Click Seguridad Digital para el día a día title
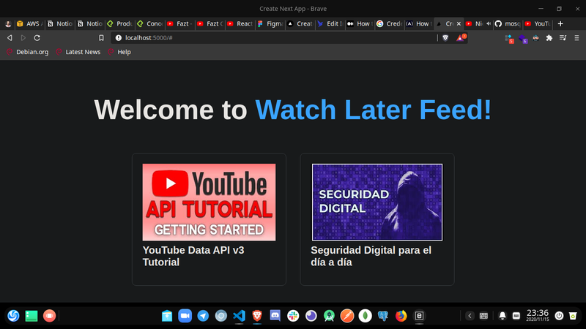The image size is (586, 329). (371, 256)
